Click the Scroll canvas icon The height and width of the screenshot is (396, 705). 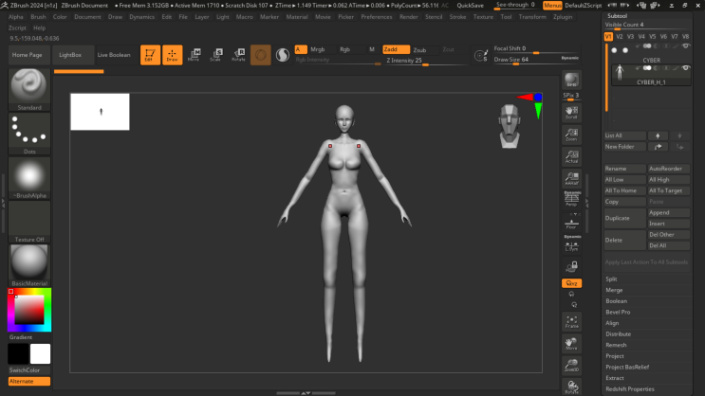click(x=571, y=112)
